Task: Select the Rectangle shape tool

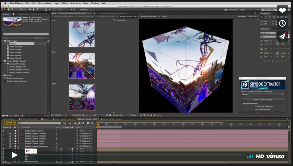Action: point(30,9)
